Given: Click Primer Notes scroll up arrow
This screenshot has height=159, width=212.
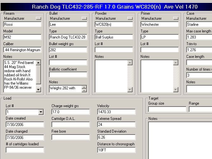Looking at the screenshot, I should [x=176, y=63].
